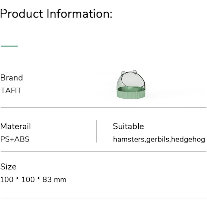Click the Brand label

[11, 78]
